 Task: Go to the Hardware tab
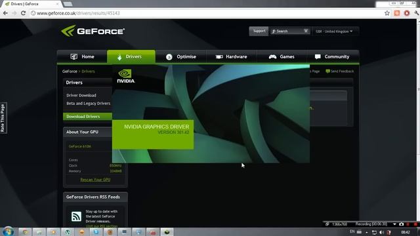(x=232, y=57)
